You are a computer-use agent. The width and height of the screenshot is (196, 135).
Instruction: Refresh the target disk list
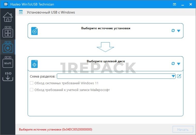(173, 63)
